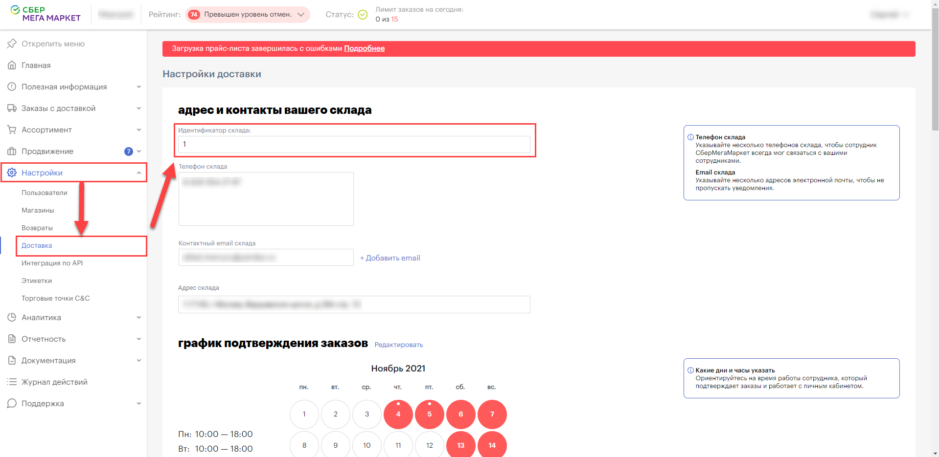939x457 pixels.
Task: Select red calendar day 13
Action: tap(461, 445)
